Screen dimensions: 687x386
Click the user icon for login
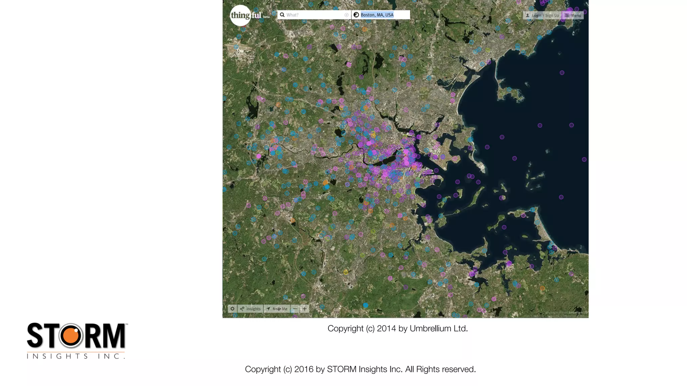[x=527, y=15]
